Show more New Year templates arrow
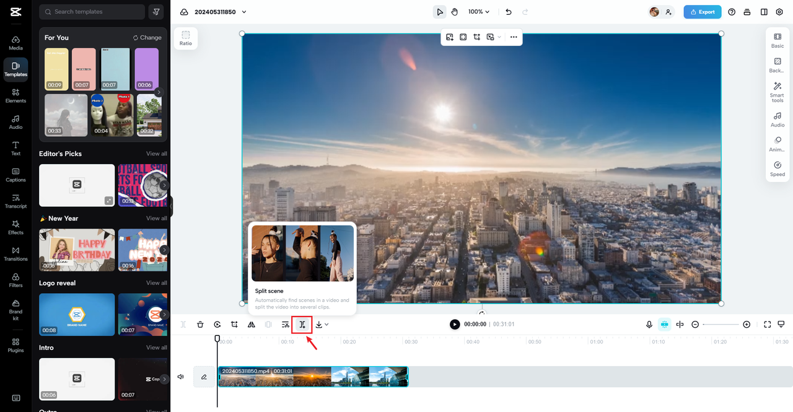This screenshot has height=412, width=793. 164,250
